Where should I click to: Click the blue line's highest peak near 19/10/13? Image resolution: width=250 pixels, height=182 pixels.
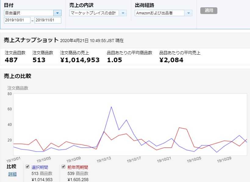[111, 107]
